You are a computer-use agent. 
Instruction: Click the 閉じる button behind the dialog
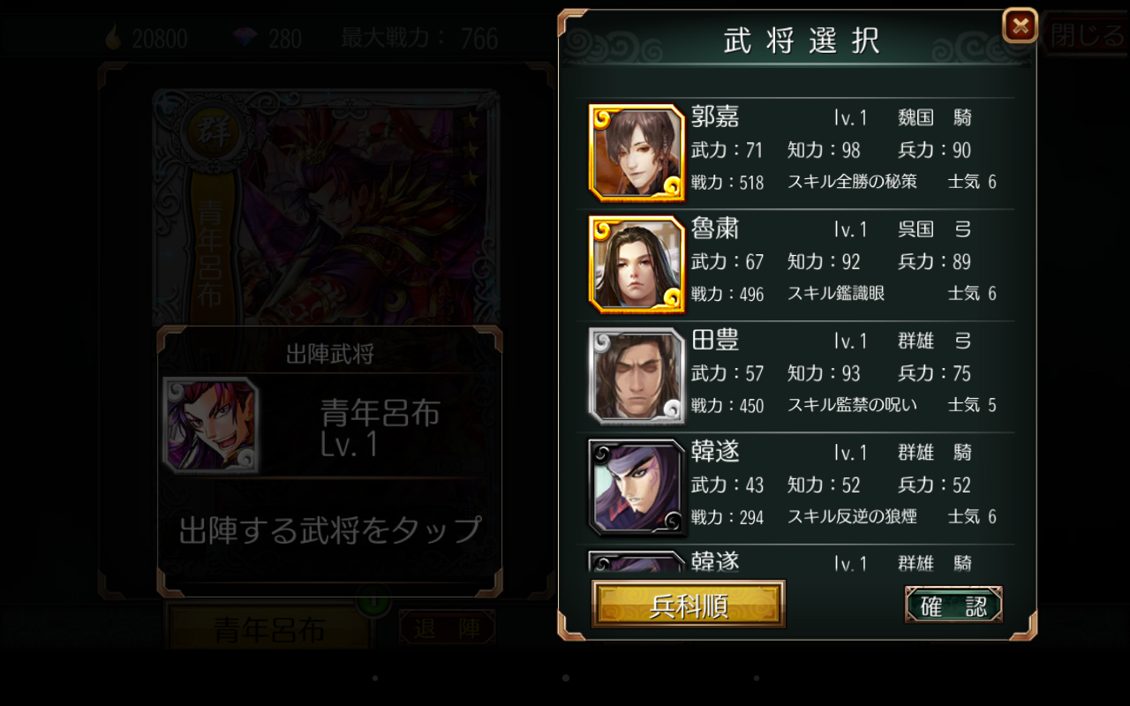point(1086,35)
